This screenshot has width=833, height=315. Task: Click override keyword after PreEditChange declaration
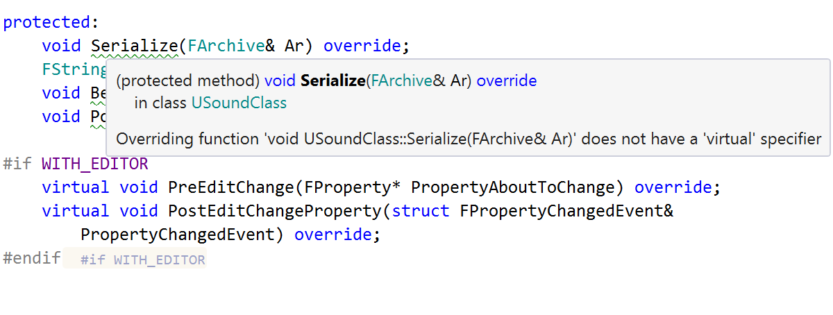tap(673, 187)
